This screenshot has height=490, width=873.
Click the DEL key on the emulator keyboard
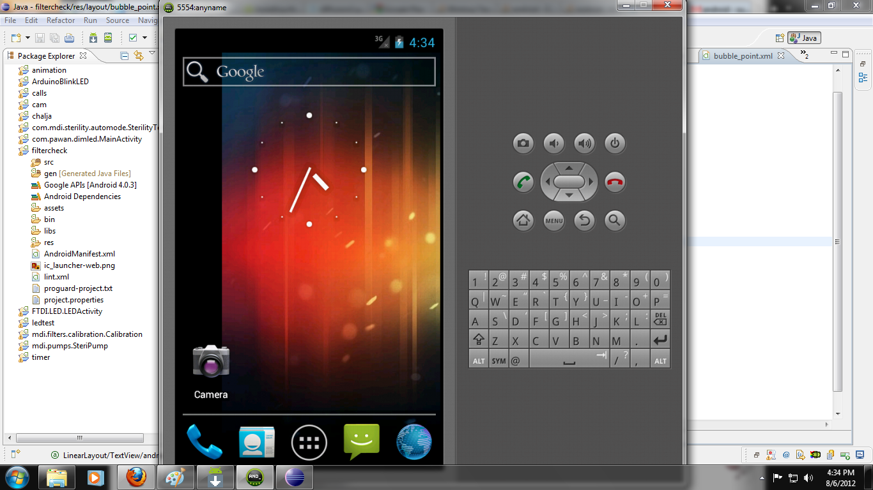[x=661, y=319]
